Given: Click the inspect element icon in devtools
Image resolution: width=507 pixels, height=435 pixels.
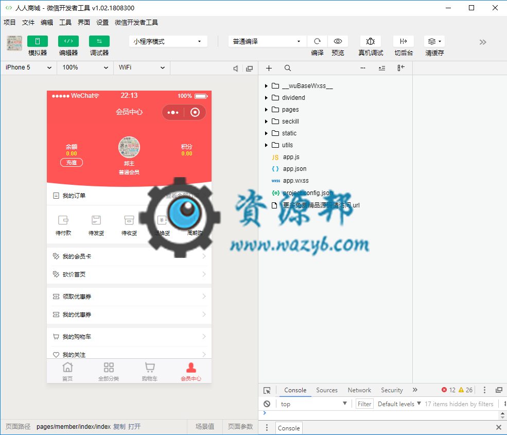Looking at the screenshot, I should pos(267,390).
